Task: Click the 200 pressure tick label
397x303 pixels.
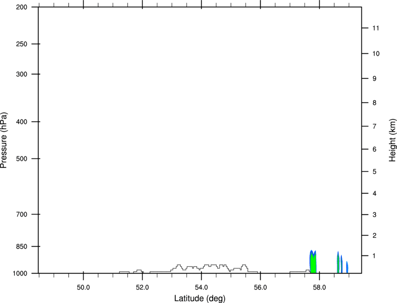Action: click(x=21, y=7)
